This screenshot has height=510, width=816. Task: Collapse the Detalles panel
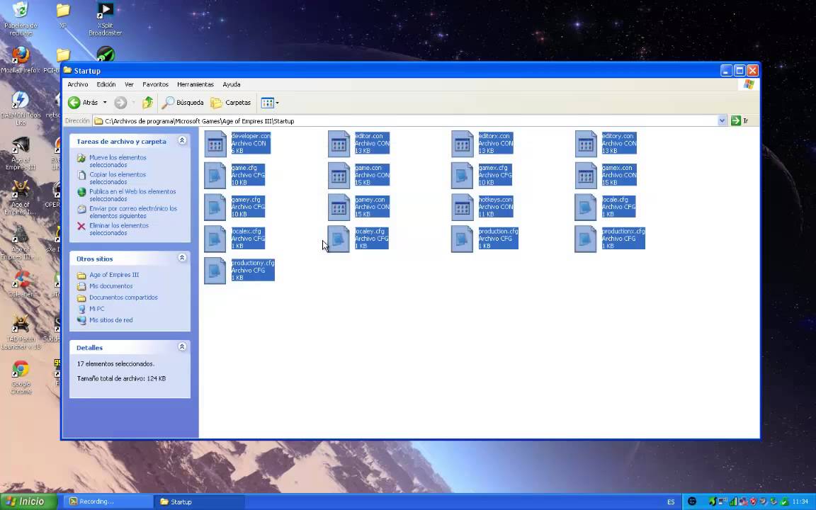pyautogui.click(x=182, y=346)
